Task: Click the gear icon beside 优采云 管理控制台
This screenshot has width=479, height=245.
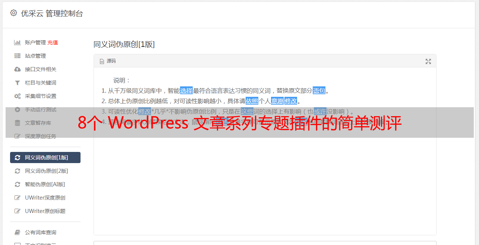Action: coord(14,13)
